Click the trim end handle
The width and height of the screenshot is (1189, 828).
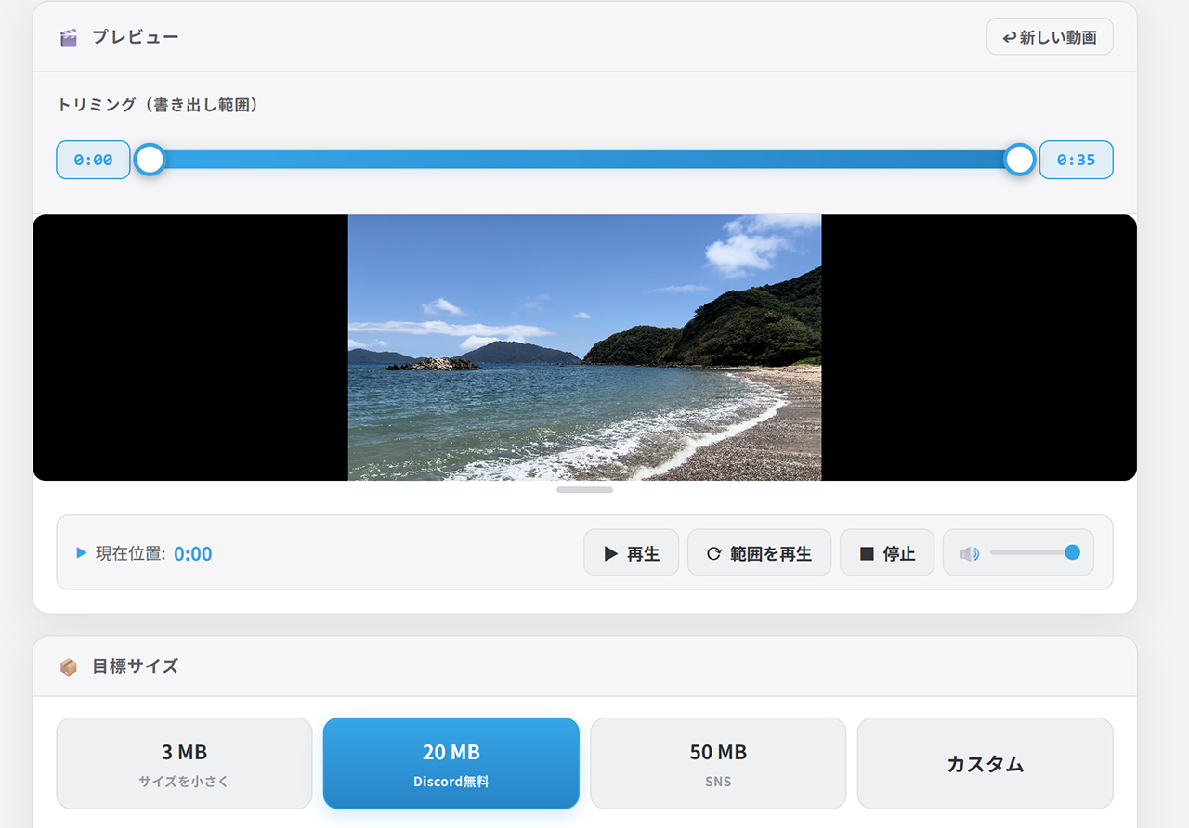pyautogui.click(x=1020, y=160)
